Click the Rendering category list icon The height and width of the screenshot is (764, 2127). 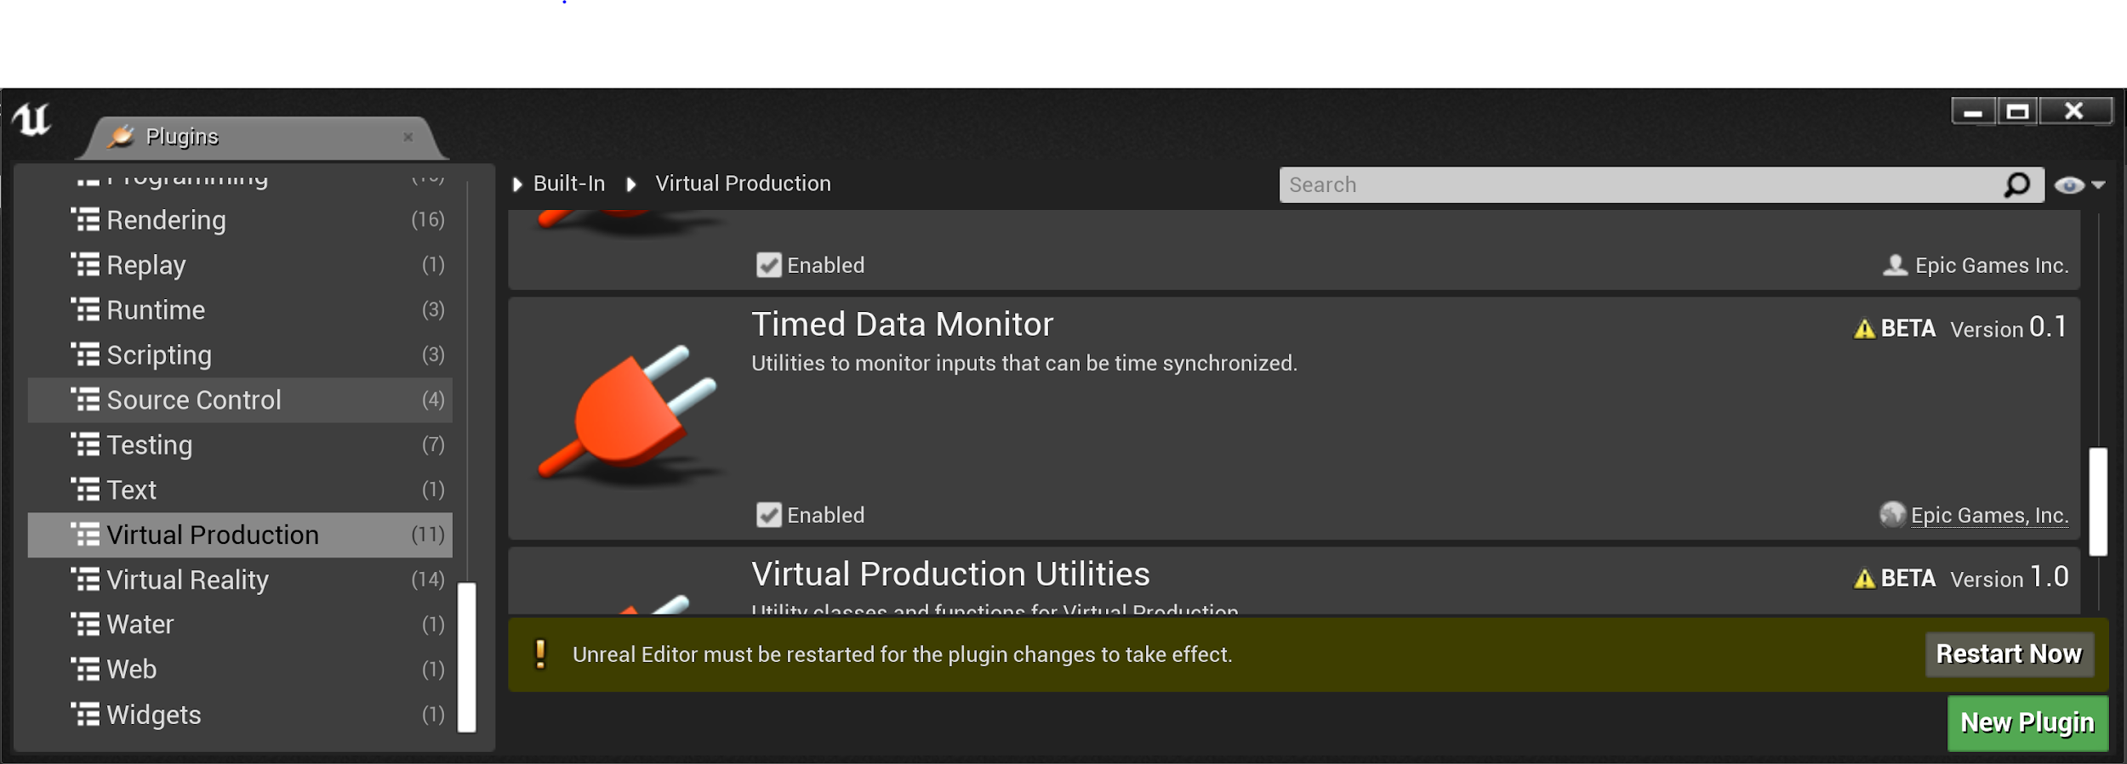(x=85, y=220)
